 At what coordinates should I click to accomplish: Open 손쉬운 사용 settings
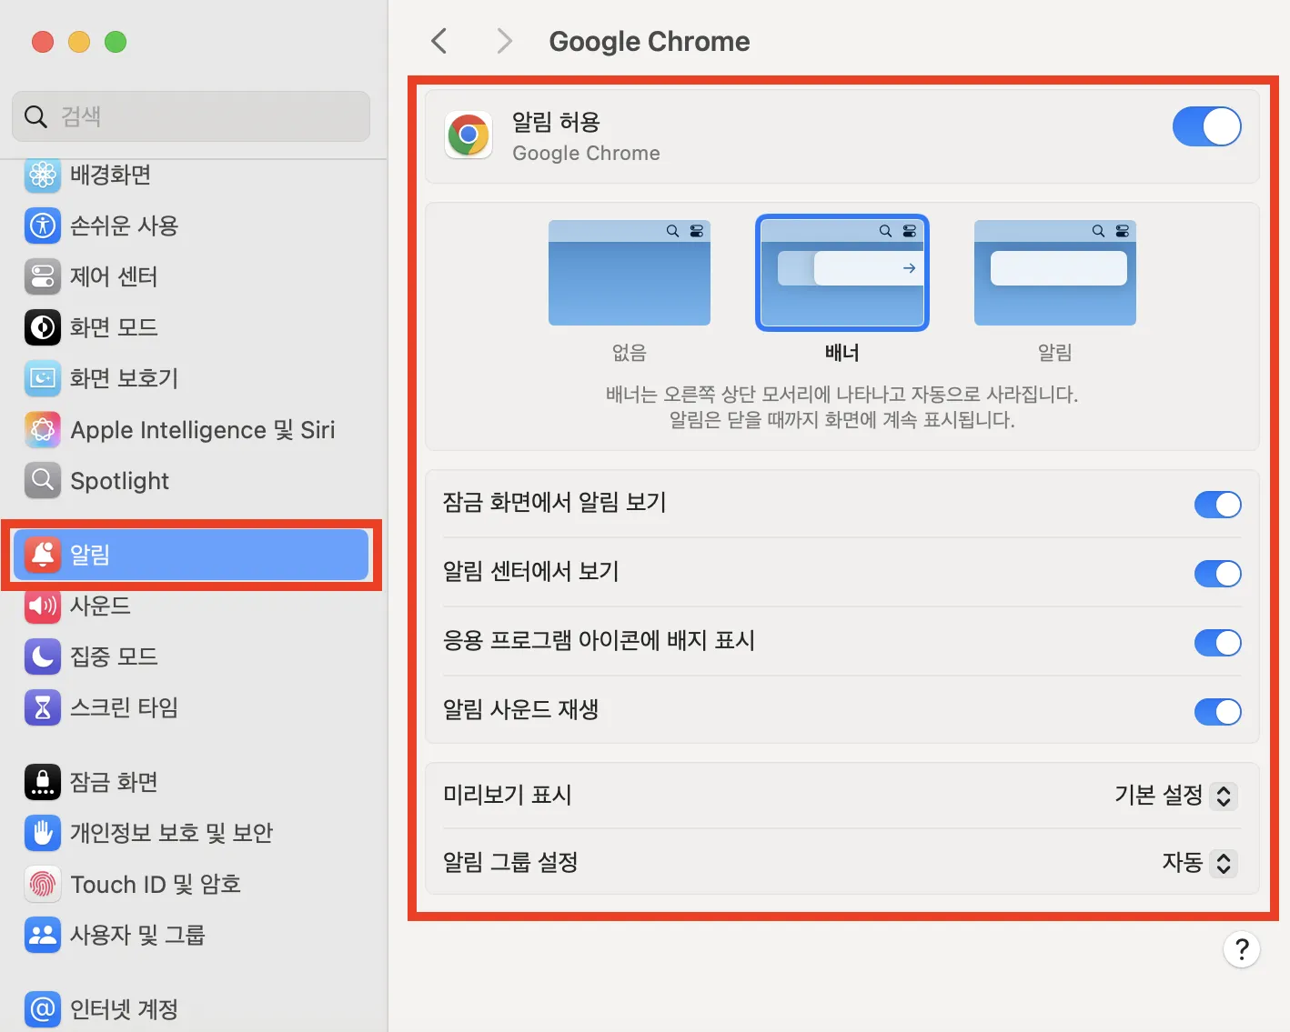coord(191,225)
